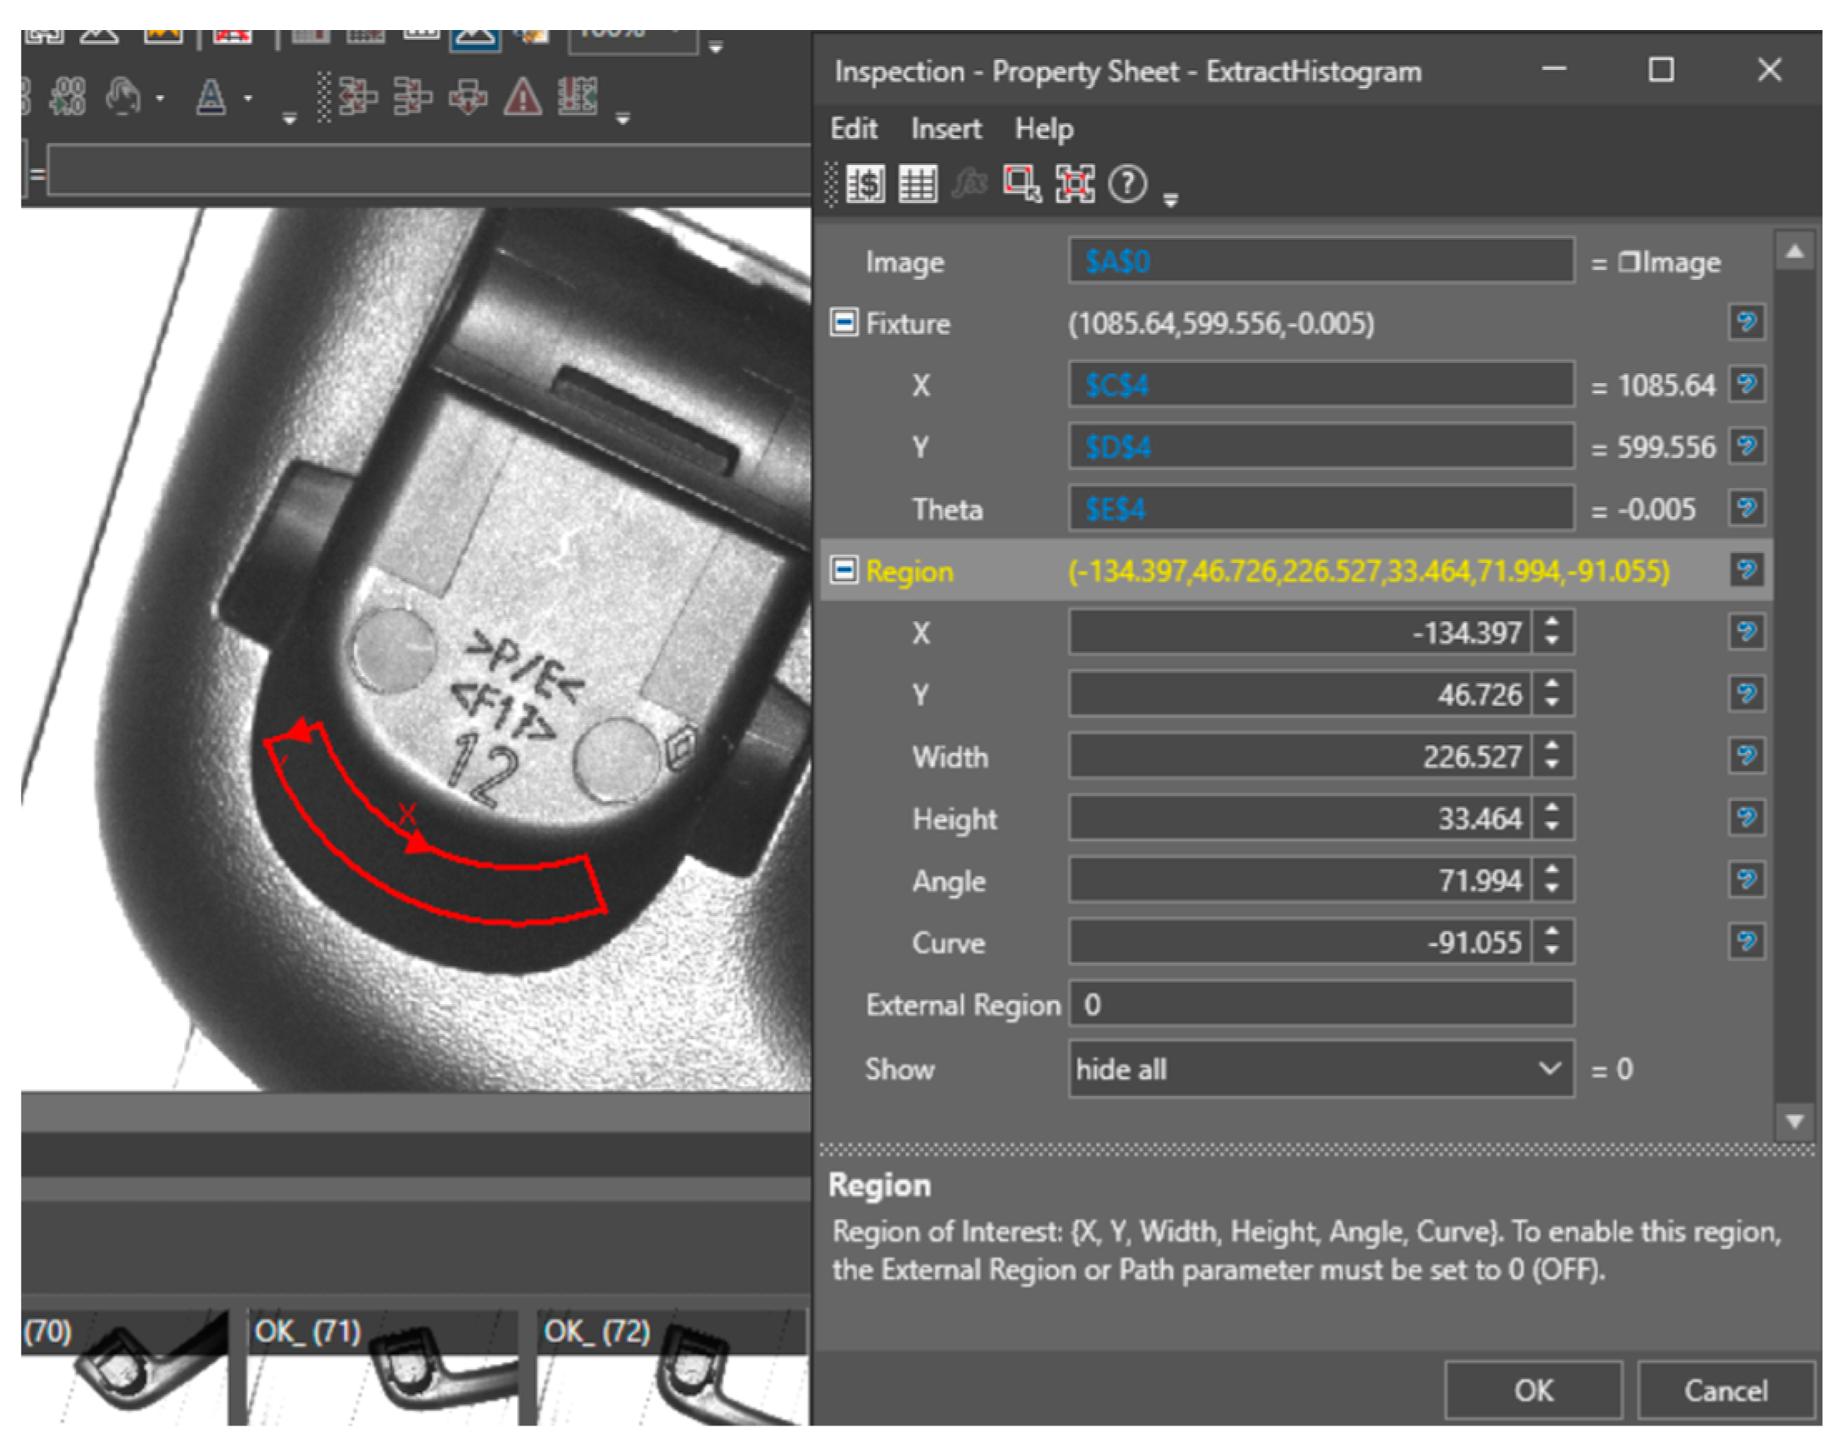Click the maximize region icon
Image resolution: width=1843 pixels, height=1453 pixels.
pos(1074,184)
